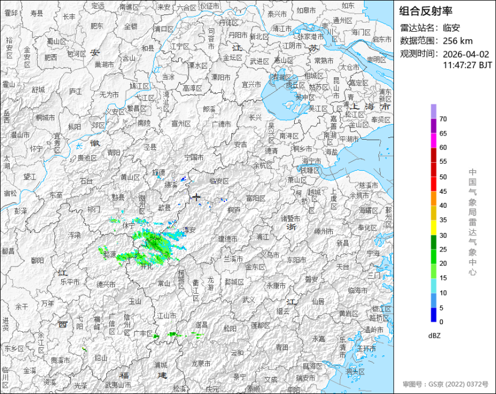The width and height of the screenshot is (496, 394).
Task: Click the 武夷山市 map label
Action: click(118, 385)
